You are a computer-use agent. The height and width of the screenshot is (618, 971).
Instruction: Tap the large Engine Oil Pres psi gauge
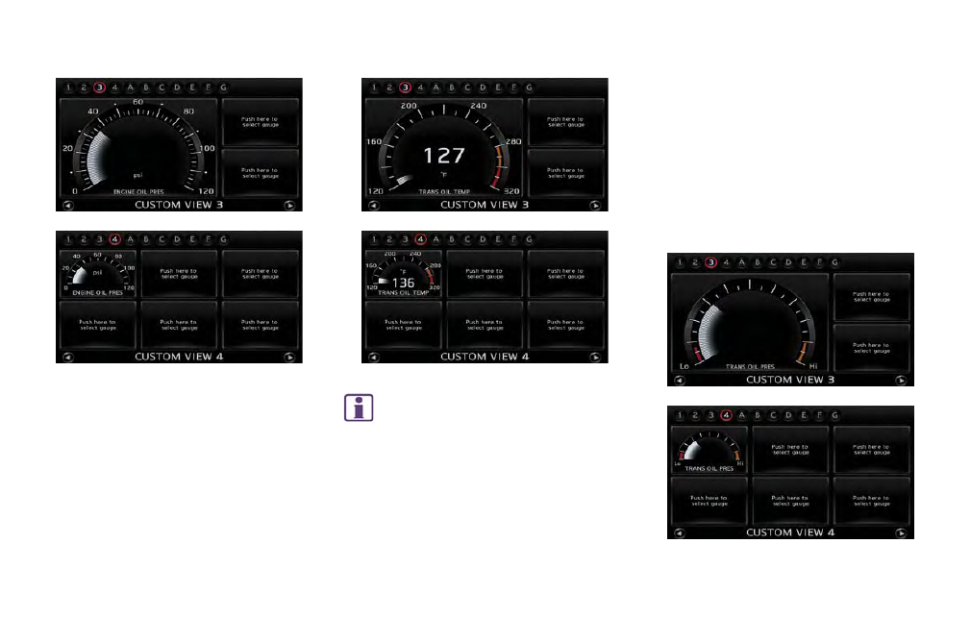138,147
